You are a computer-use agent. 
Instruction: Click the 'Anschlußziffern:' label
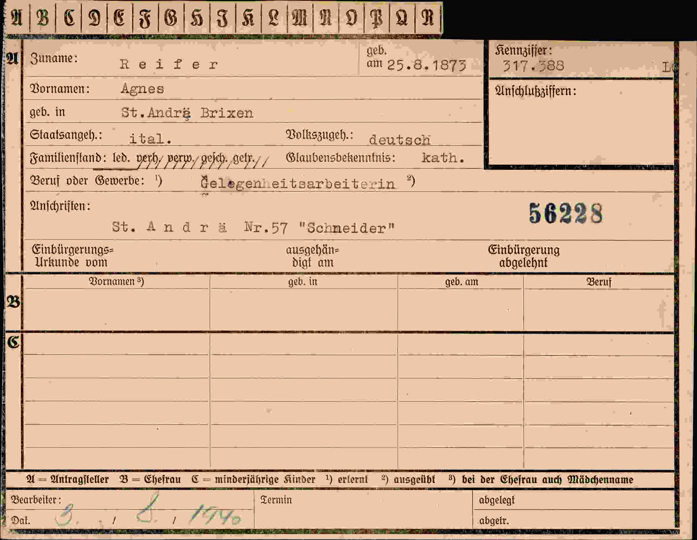point(536,91)
